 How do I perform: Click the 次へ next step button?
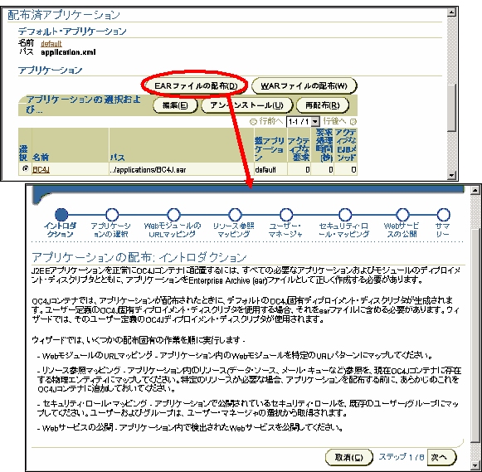point(442,457)
